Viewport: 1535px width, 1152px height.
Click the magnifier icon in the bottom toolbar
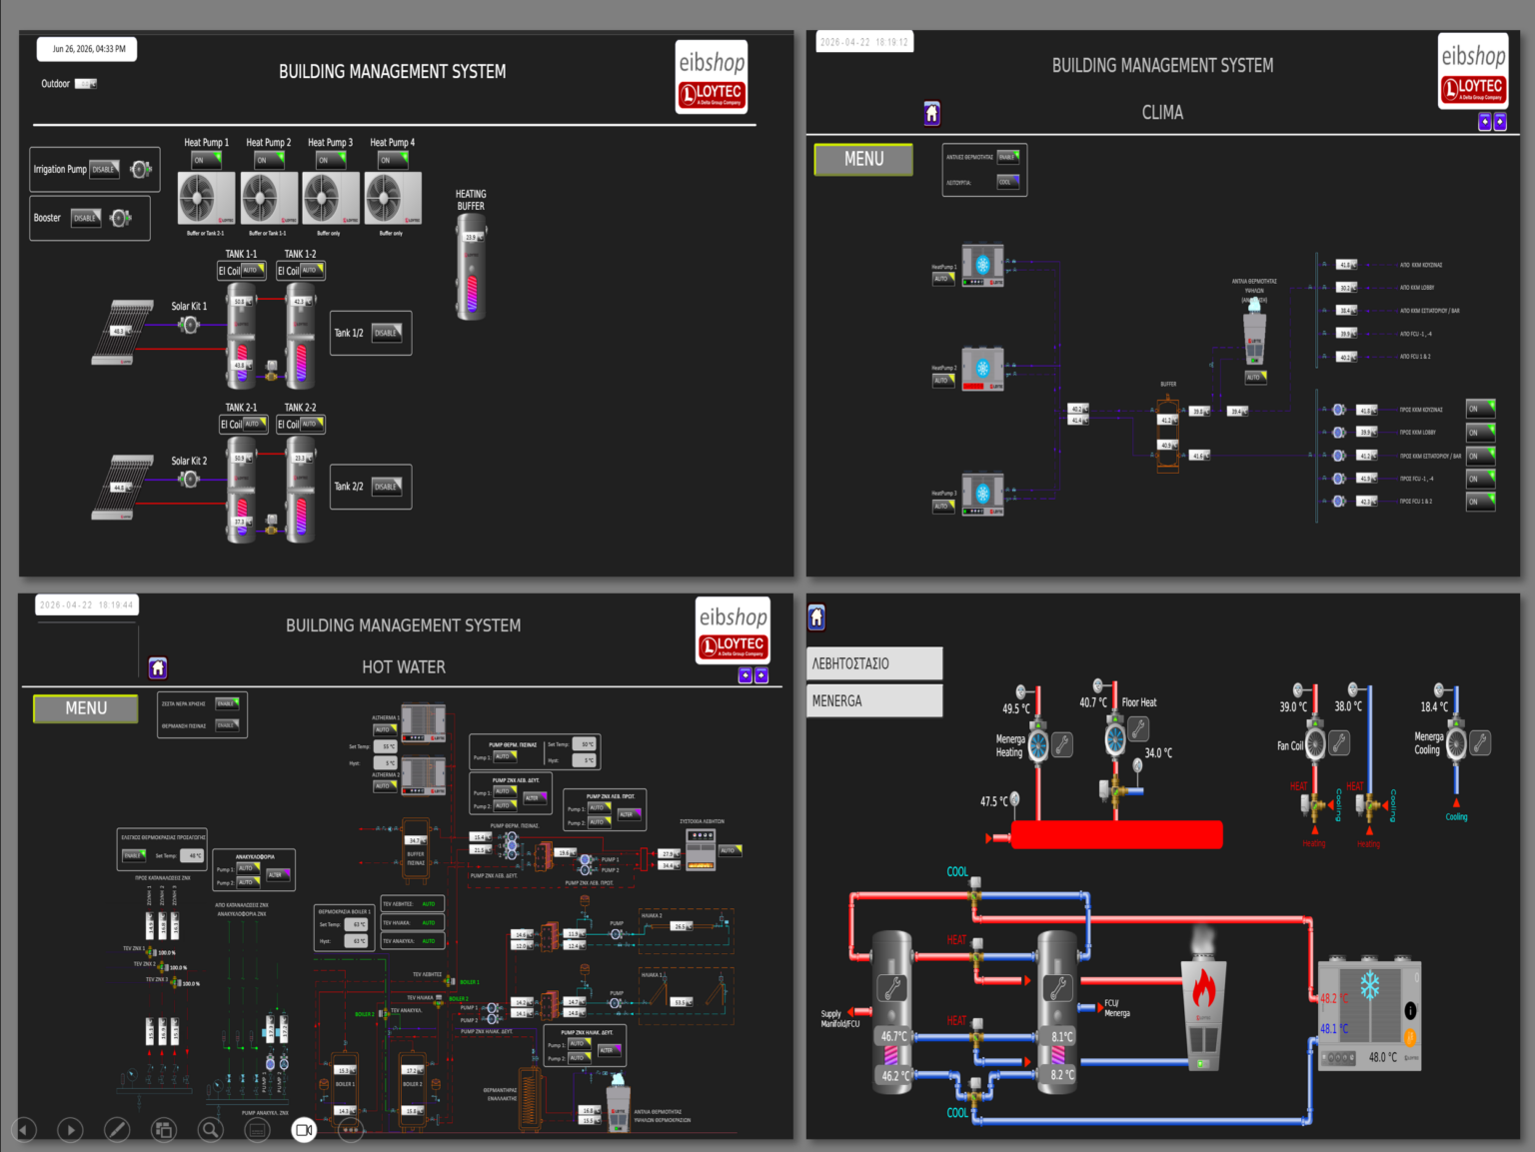pos(211,1130)
